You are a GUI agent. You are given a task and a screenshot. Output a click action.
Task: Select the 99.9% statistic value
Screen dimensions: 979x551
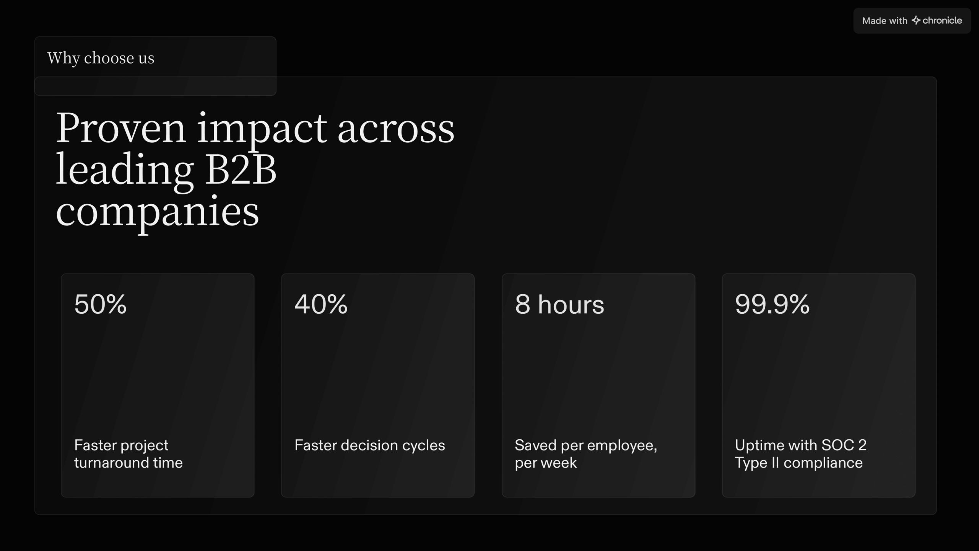pyautogui.click(x=772, y=305)
